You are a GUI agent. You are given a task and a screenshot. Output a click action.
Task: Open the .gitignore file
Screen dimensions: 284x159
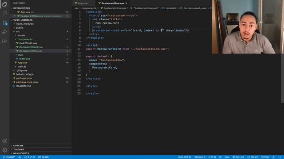(22, 70)
